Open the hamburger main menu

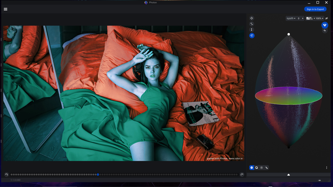coord(5,9)
